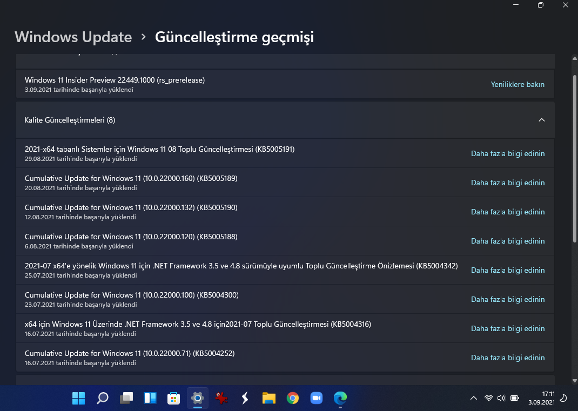The width and height of the screenshot is (578, 411).
Task: Open the Widgets panel icon
Action: coord(150,397)
